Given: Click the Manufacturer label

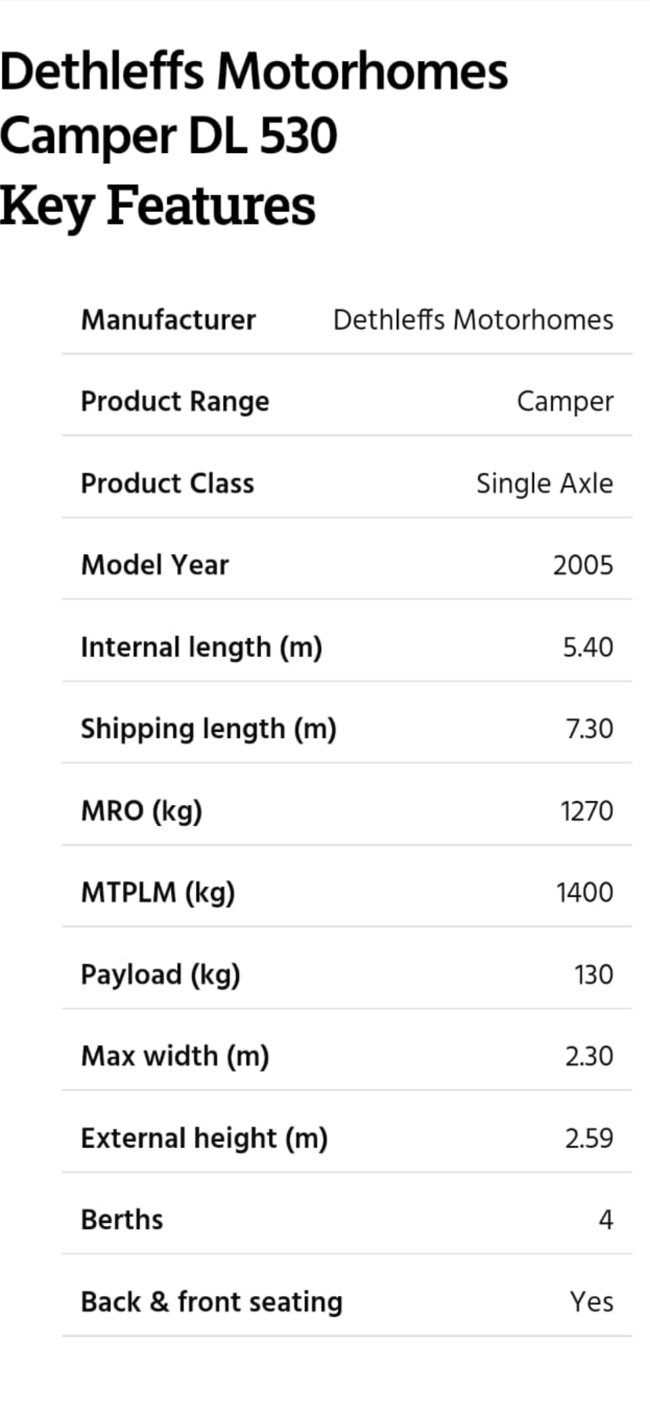Looking at the screenshot, I should coord(169,320).
